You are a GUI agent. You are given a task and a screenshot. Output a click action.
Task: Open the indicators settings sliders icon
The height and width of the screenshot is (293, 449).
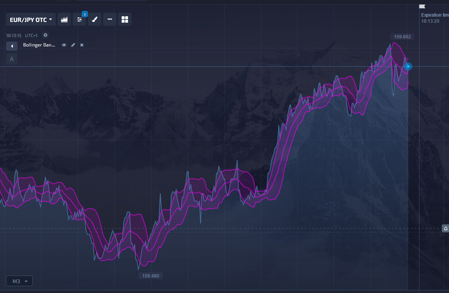point(79,19)
